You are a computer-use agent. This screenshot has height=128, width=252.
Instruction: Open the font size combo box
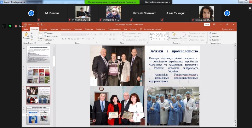point(83,35)
